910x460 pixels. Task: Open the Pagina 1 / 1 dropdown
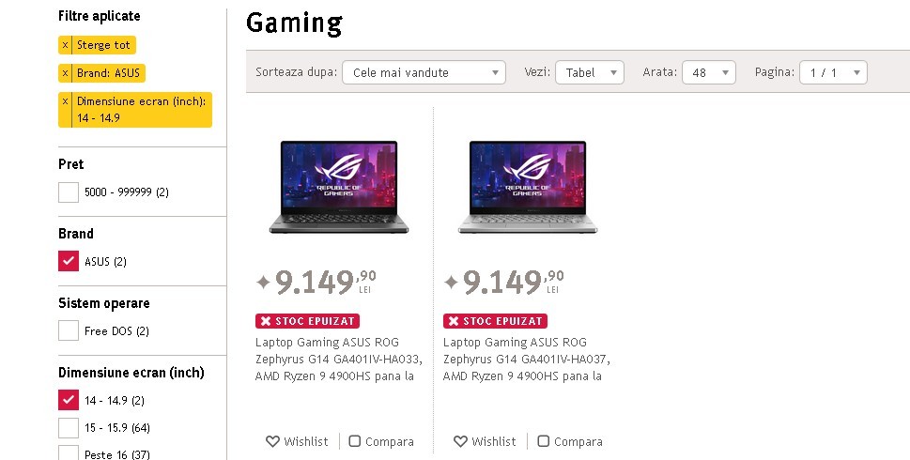click(x=833, y=72)
